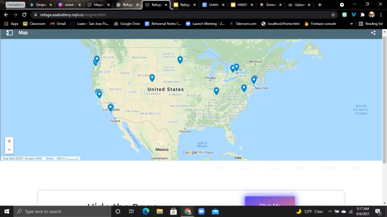
Task: Select the map pin over Toronto
Action: point(236,67)
